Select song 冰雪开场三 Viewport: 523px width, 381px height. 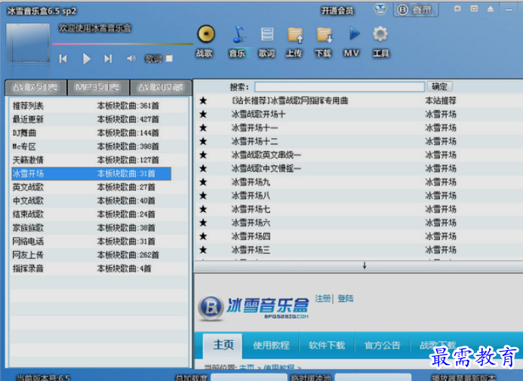[251, 250]
